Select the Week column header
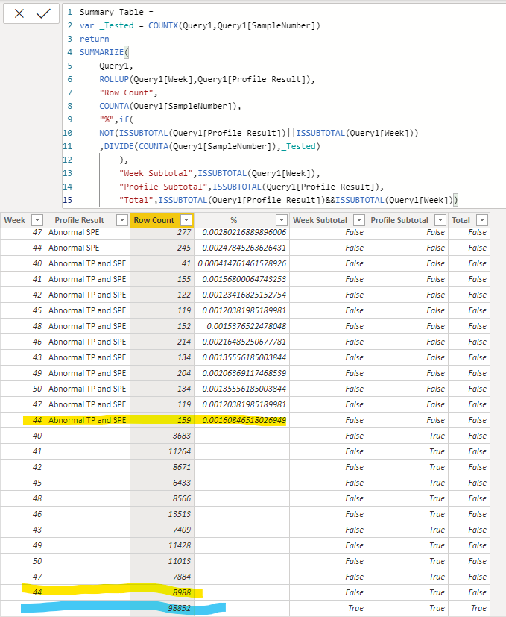This screenshot has height=617, width=506. (x=15, y=220)
